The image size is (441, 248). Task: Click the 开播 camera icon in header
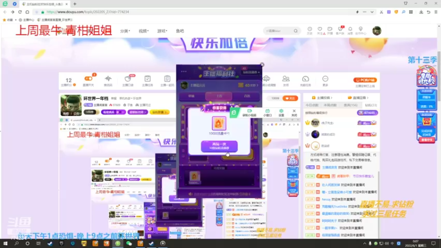330,30
